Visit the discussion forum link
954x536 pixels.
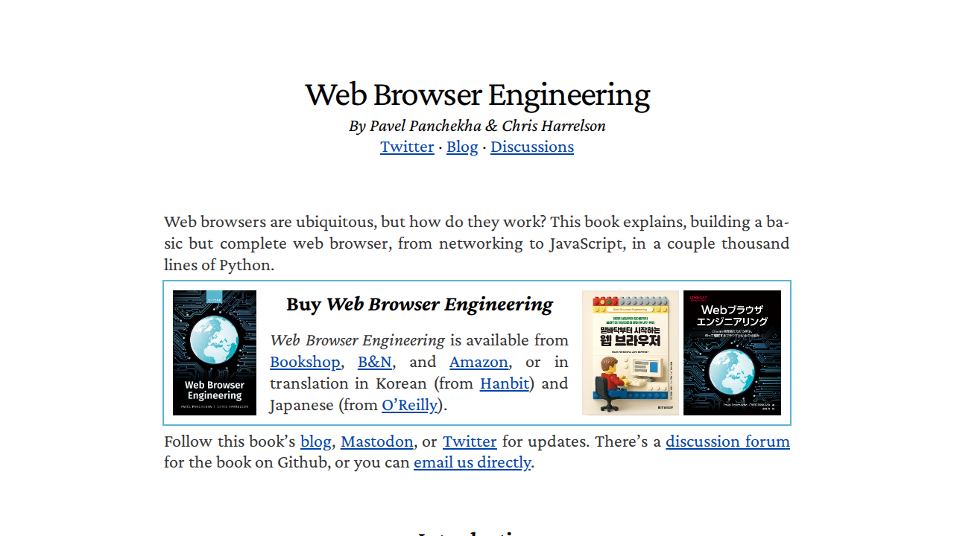(x=727, y=441)
